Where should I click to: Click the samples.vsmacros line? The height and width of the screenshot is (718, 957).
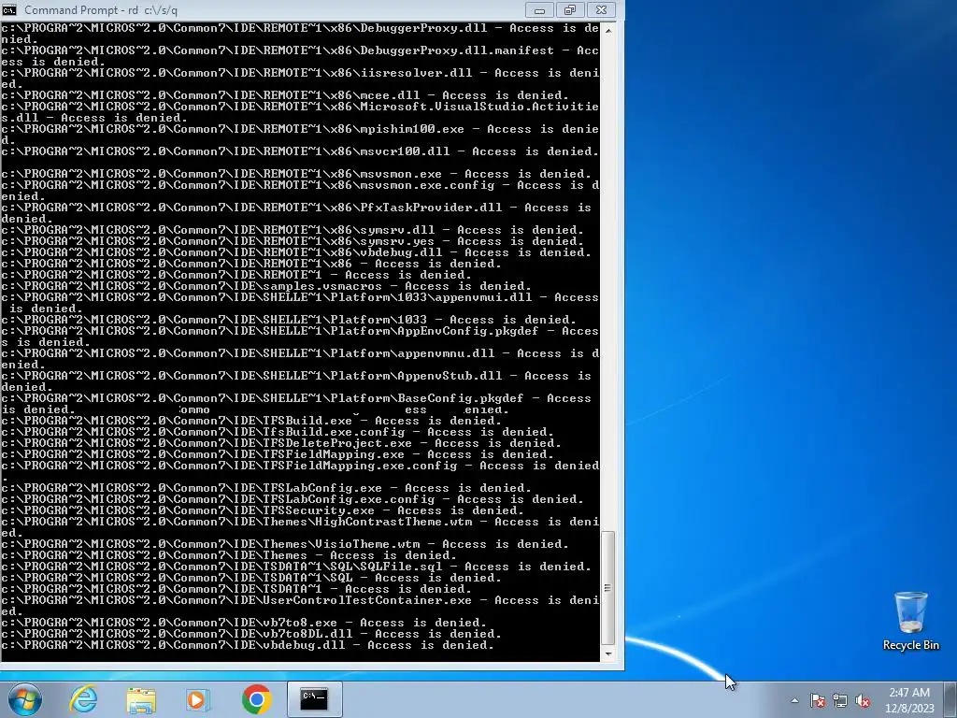266,286
